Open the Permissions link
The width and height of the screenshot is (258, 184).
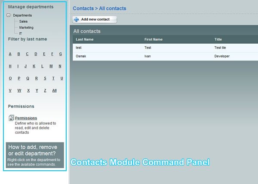tap(26, 118)
